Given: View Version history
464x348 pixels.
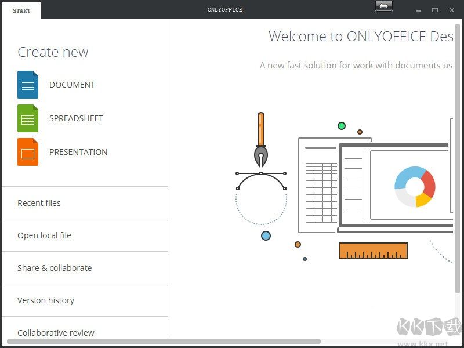Looking at the screenshot, I should point(46,300).
